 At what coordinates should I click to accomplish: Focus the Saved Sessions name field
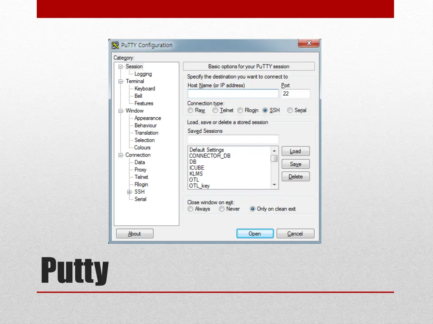(x=233, y=139)
